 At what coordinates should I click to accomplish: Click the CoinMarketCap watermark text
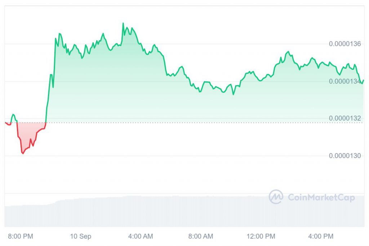[321, 197]
